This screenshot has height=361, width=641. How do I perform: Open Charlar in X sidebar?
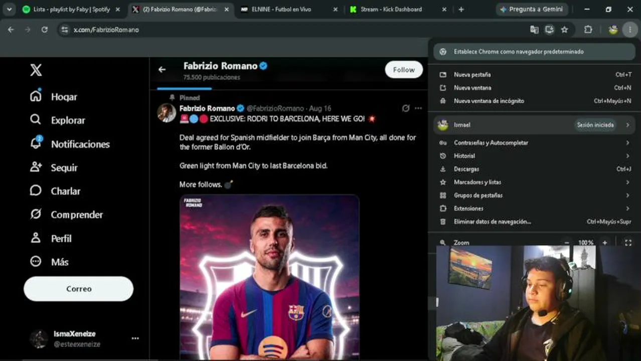[55, 191]
